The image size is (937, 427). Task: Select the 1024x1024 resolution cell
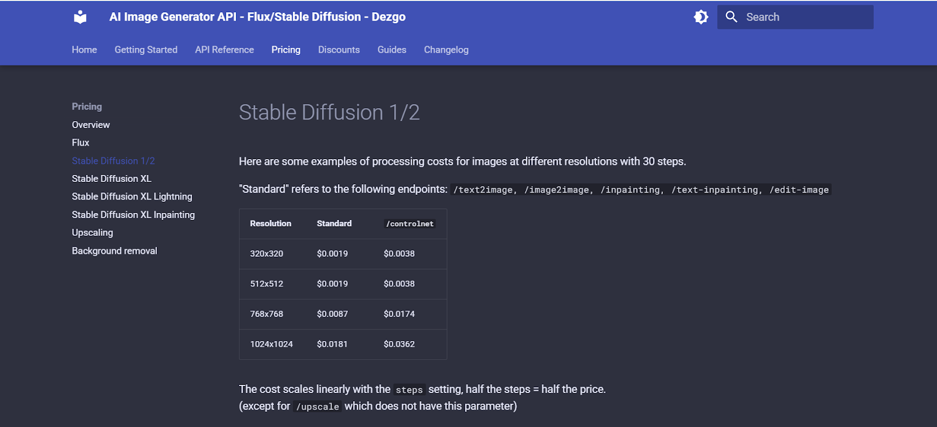[271, 344]
